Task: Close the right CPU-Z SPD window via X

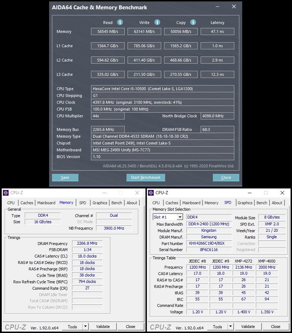Action: (x=282, y=193)
